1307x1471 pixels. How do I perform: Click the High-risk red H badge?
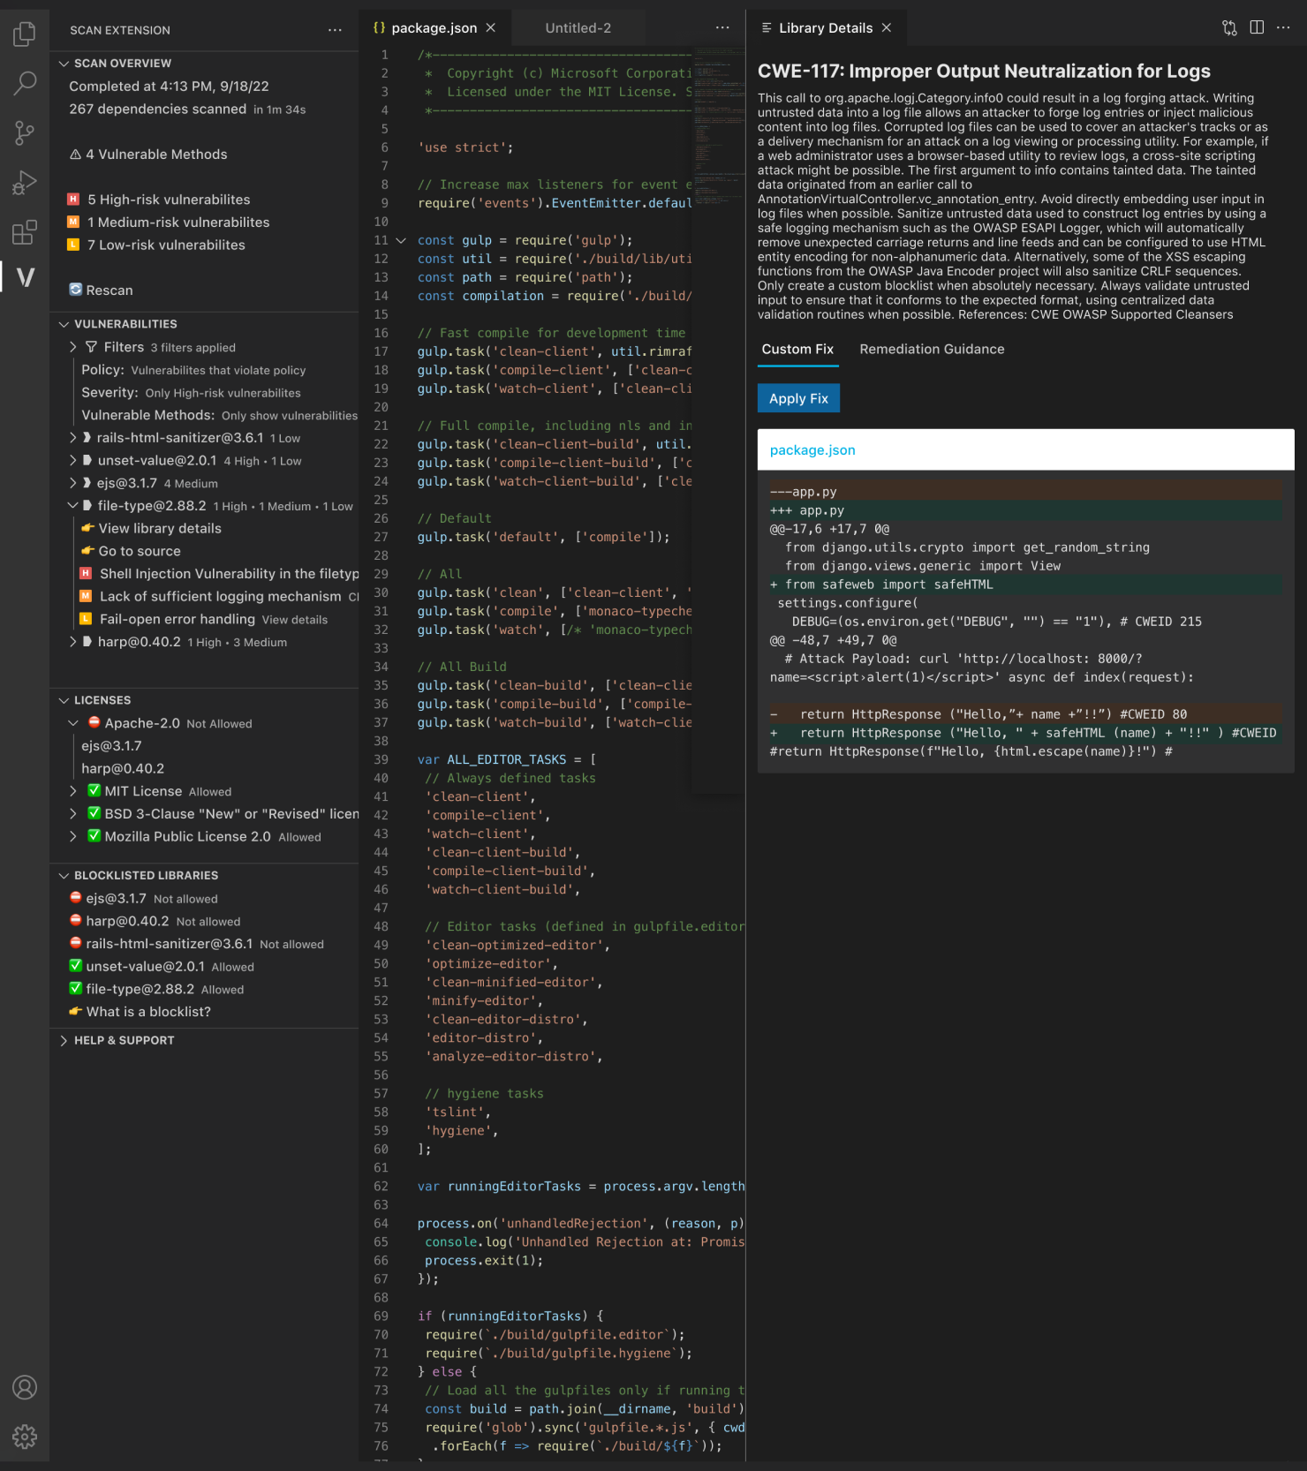tap(73, 200)
